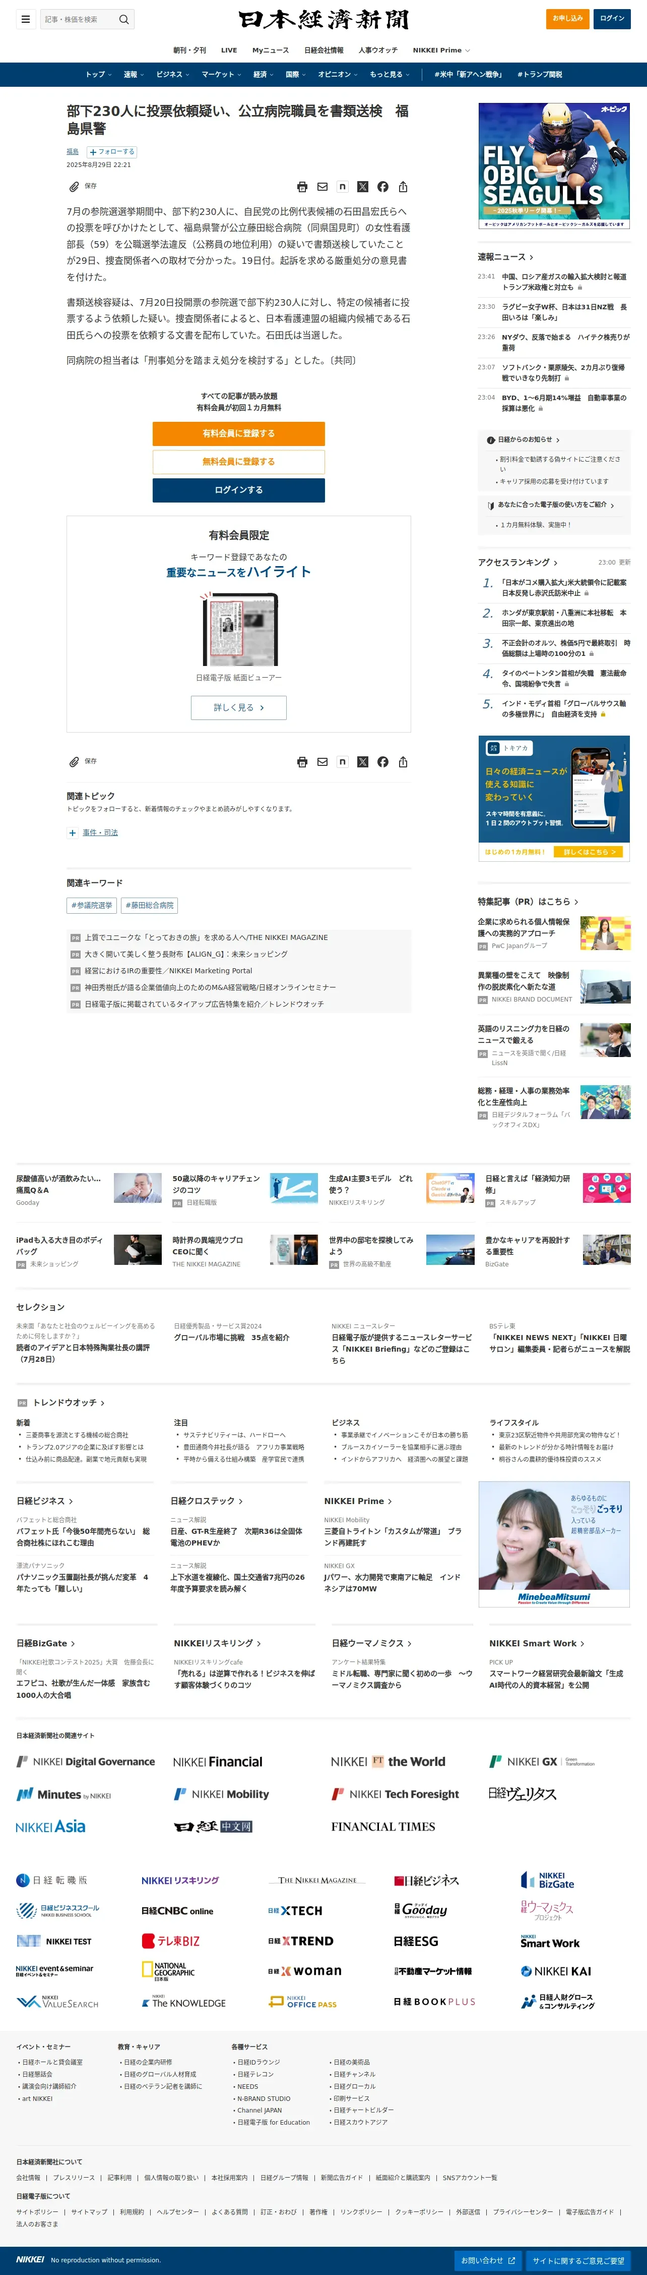Open the NIKKEI KAI logo link
Screen dimensions: 647x2275
point(555,1970)
